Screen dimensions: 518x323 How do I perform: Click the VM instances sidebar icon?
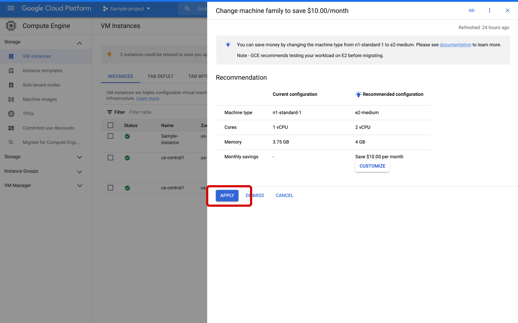pos(11,56)
